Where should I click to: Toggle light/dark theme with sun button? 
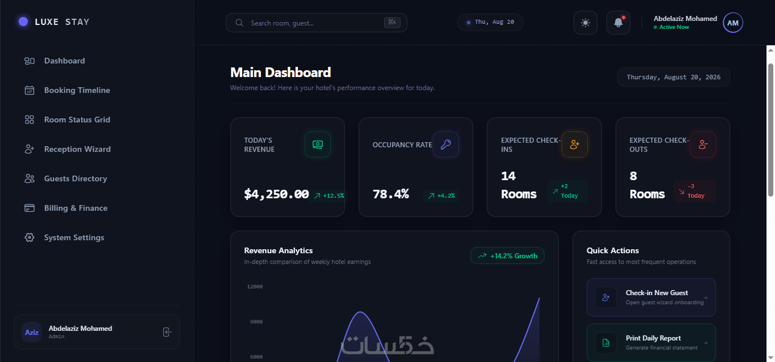click(x=586, y=23)
